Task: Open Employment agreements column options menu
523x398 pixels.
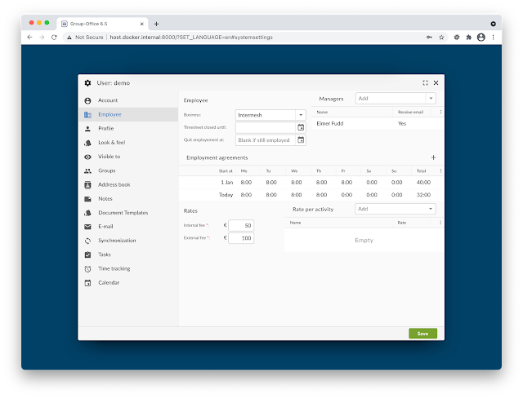Action: click(x=440, y=170)
